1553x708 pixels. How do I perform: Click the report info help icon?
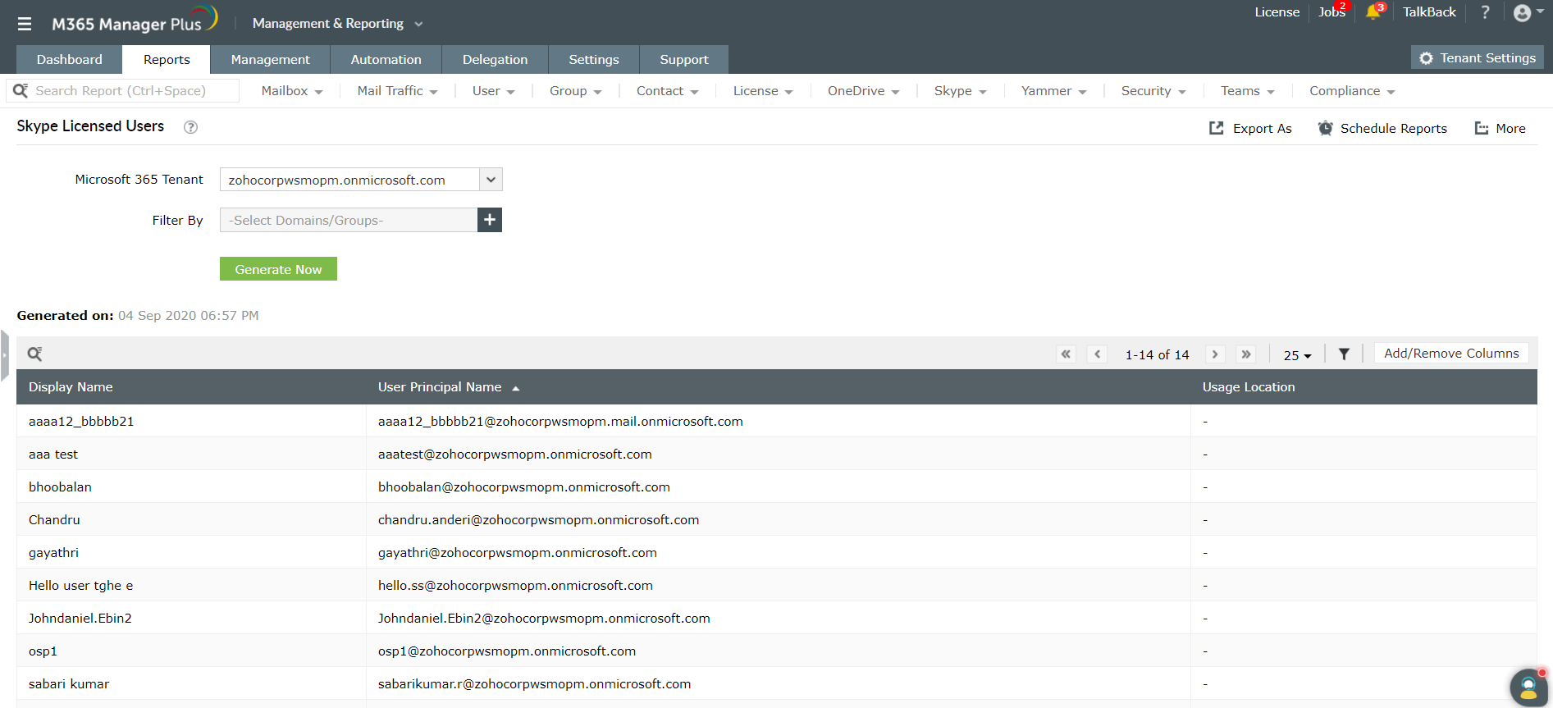click(x=190, y=127)
